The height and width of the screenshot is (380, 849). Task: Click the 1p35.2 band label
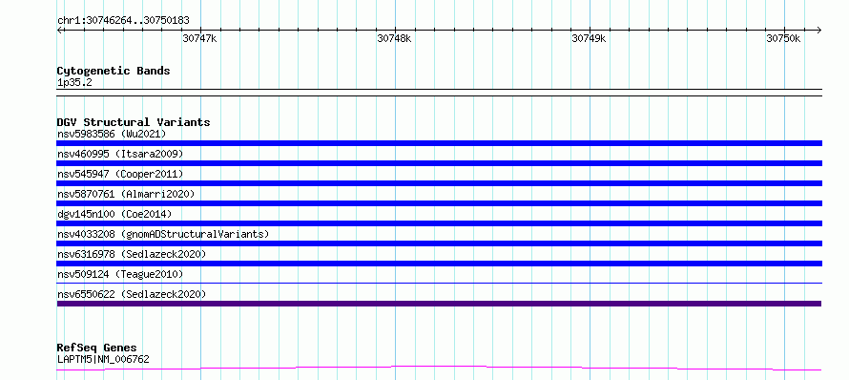pos(74,83)
